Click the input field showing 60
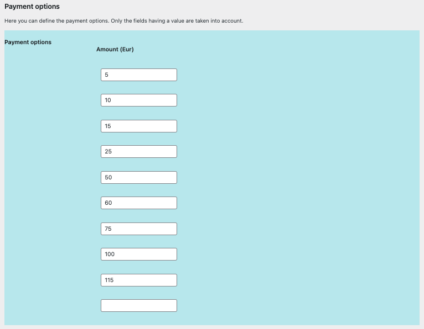This screenshot has width=424, height=329. tap(138, 203)
